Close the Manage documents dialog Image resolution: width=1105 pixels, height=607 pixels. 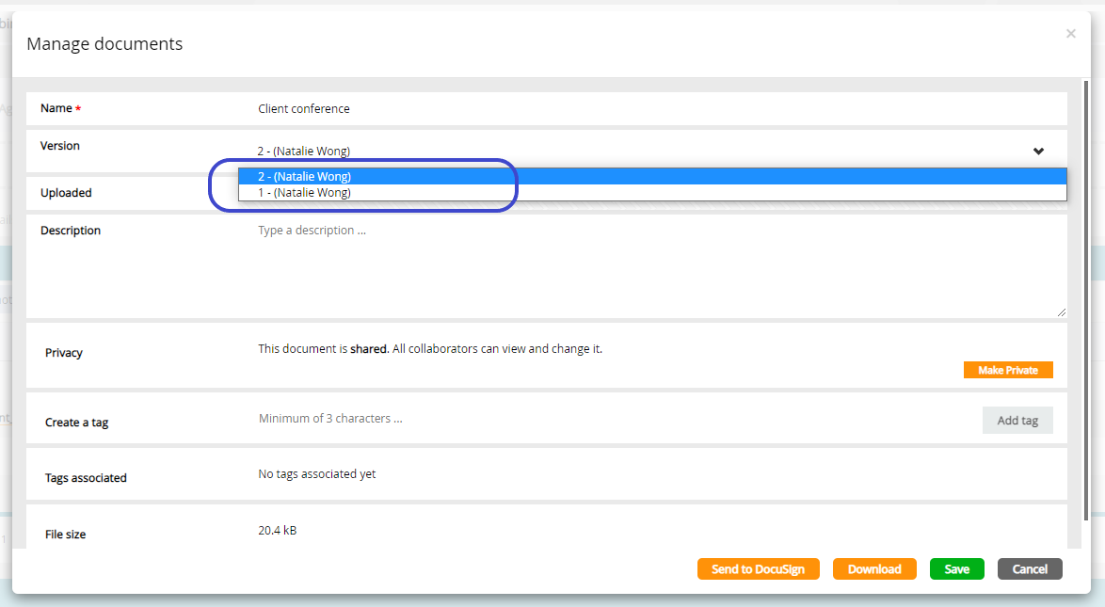coord(1070,33)
